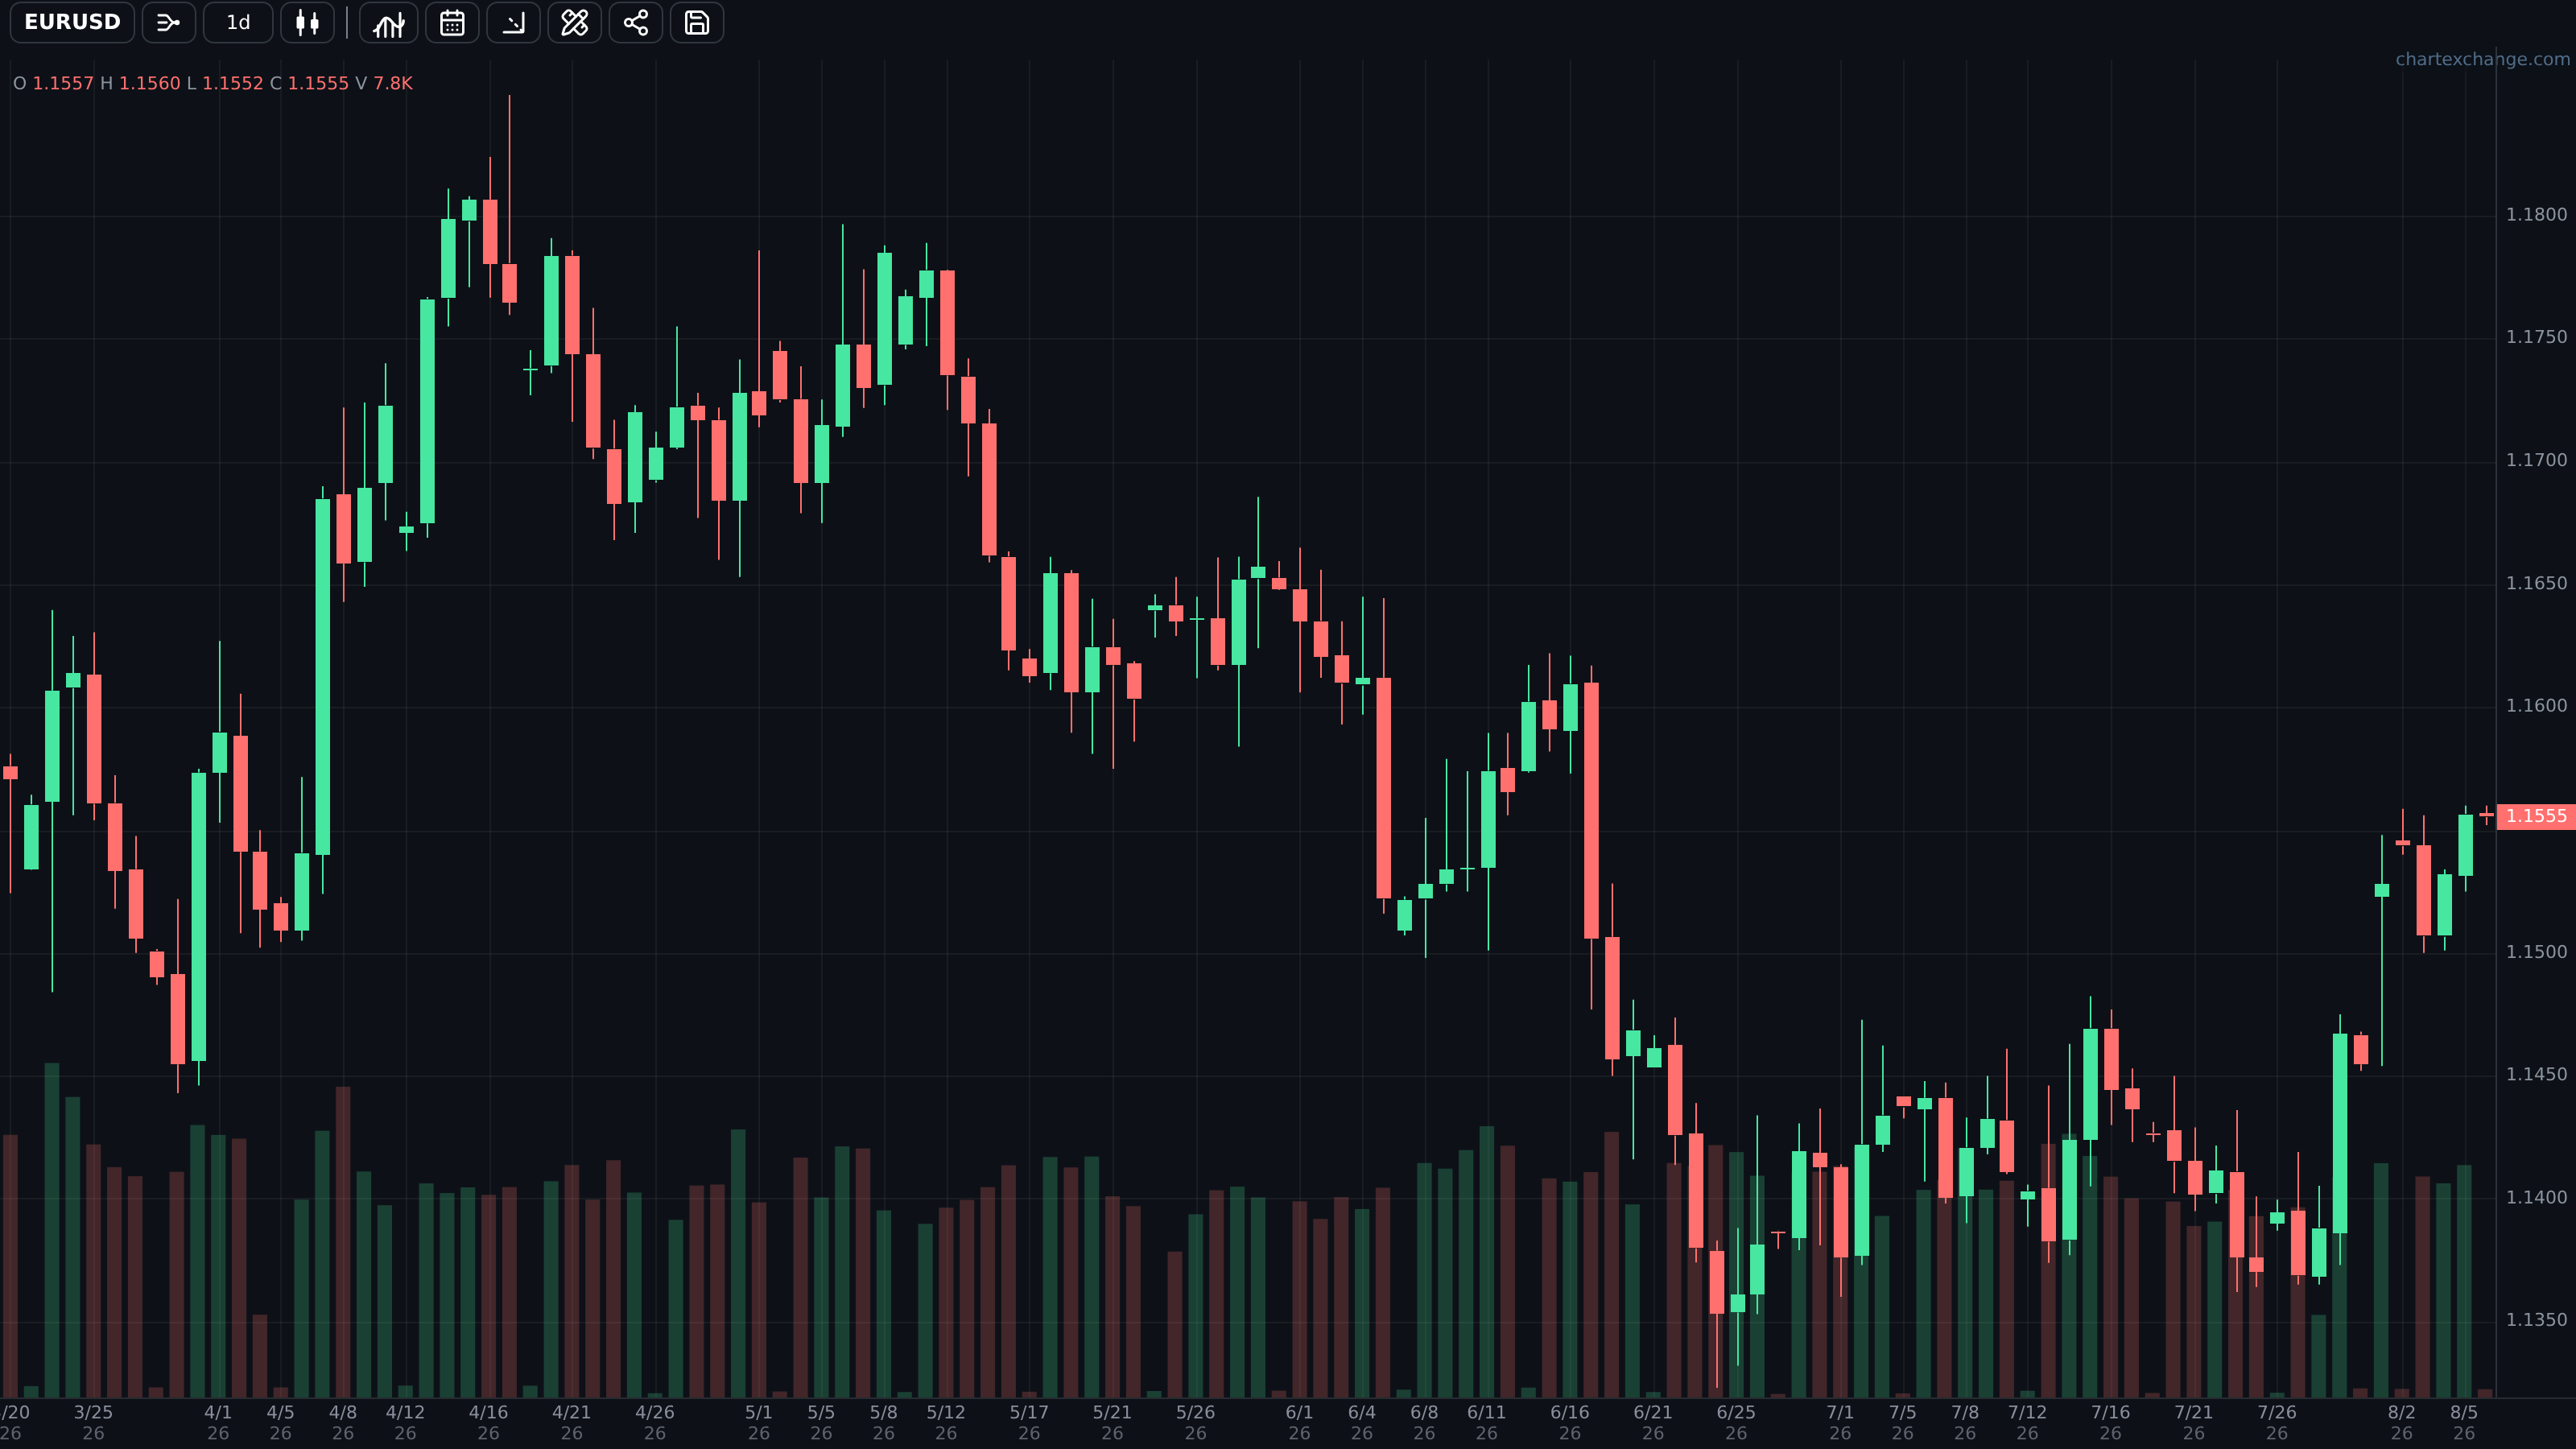Open the drawing tools pencil-ruler icon

click(575, 22)
